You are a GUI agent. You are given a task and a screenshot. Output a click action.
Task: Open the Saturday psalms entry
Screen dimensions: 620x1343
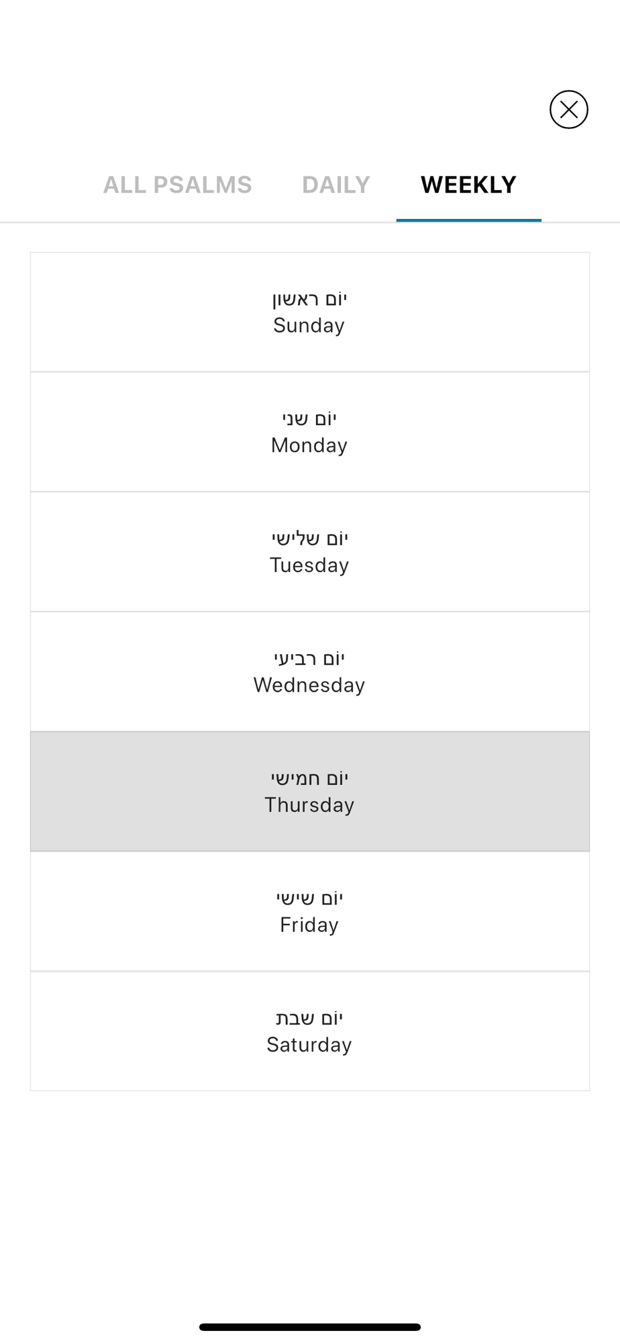pyautogui.click(x=310, y=1031)
